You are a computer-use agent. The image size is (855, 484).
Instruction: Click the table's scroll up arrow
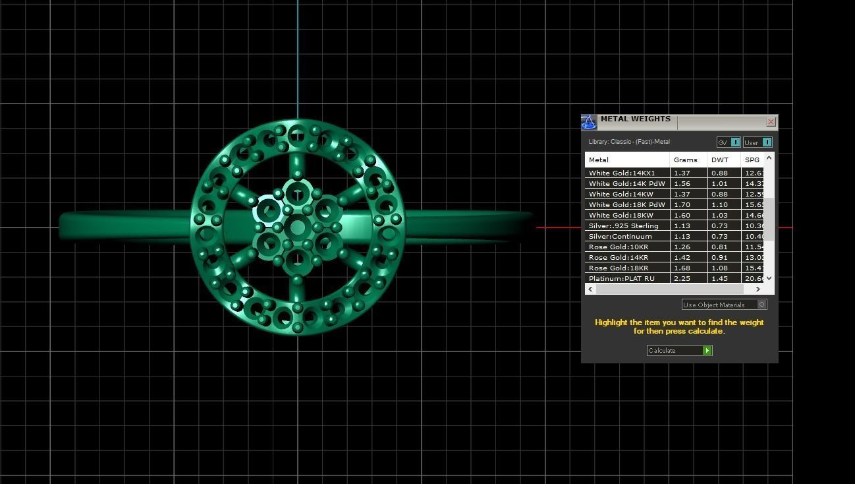769,158
